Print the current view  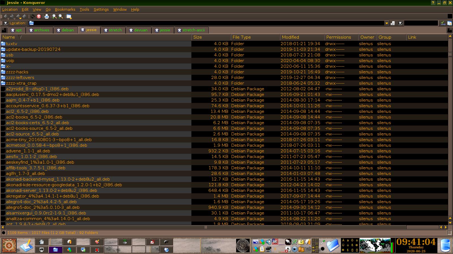click(x=47, y=17)
